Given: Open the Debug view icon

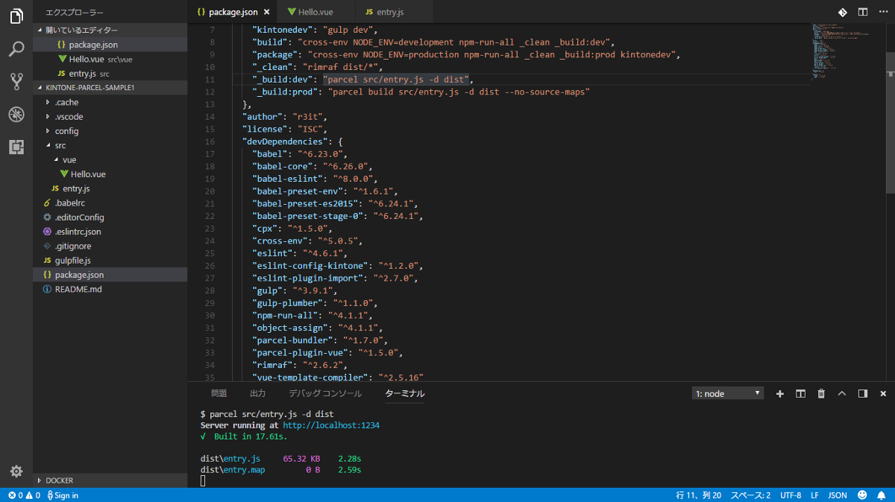Looking at the screenshot, I should pos(16,114).
